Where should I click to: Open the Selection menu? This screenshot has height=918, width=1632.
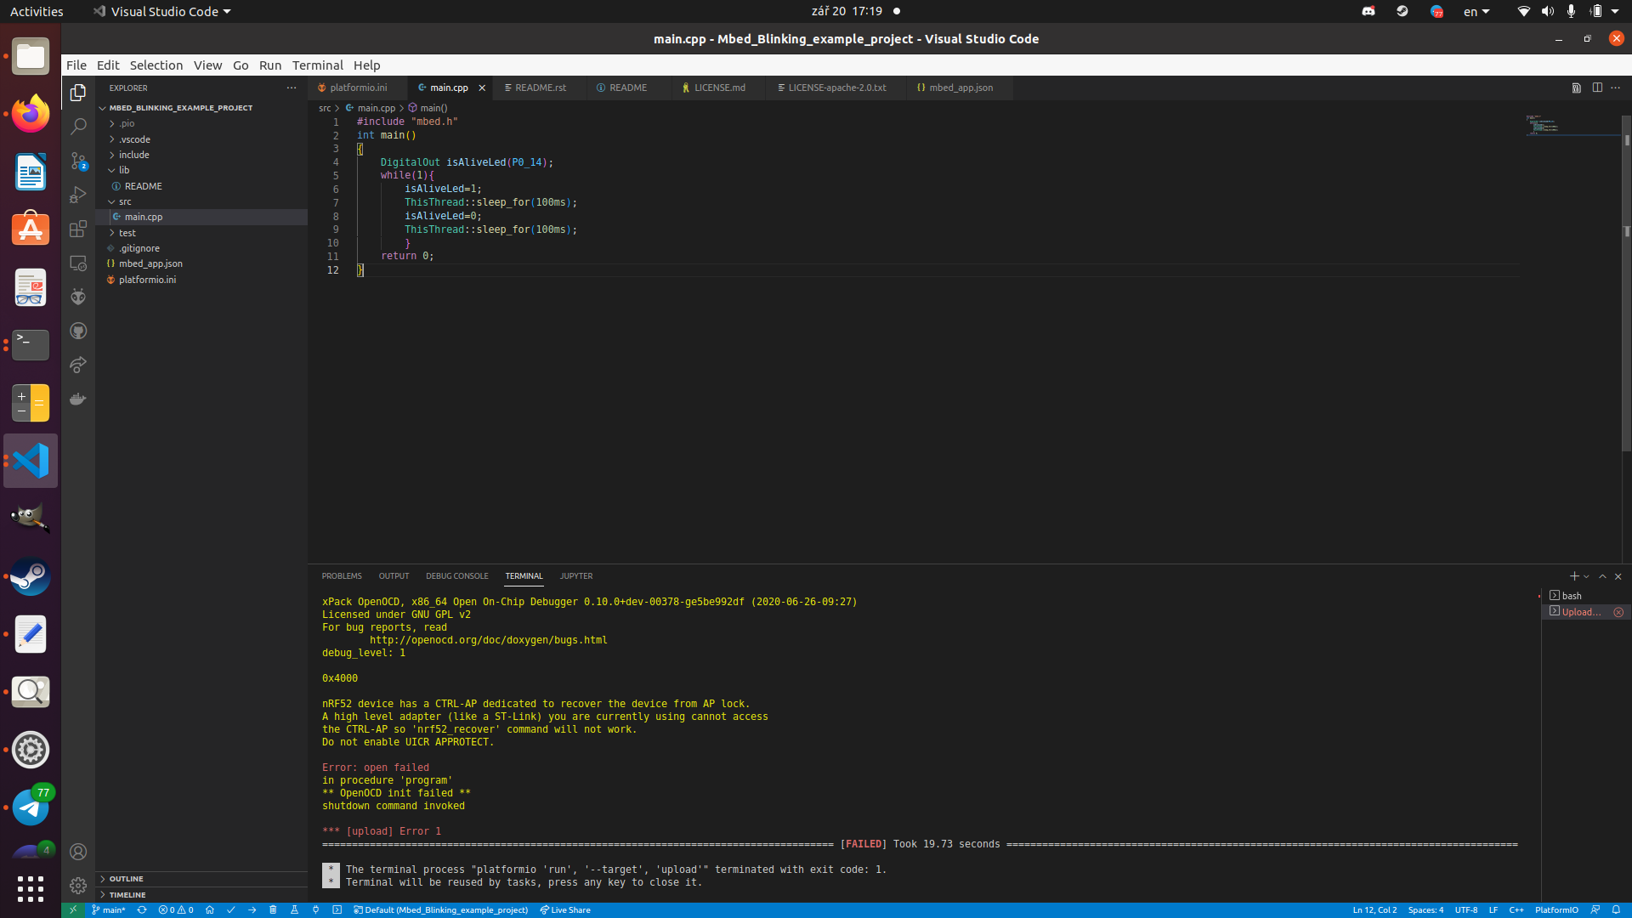[156, 65]
